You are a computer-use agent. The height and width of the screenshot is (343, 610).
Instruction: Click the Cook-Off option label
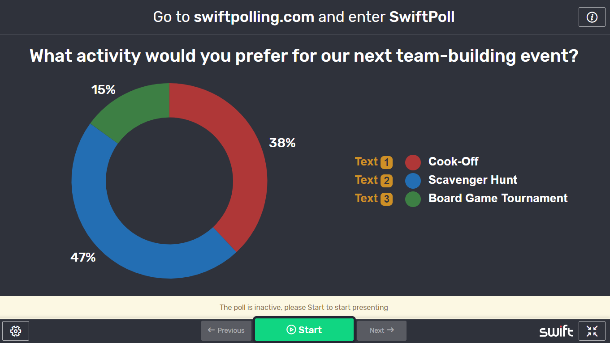[453, 161]
